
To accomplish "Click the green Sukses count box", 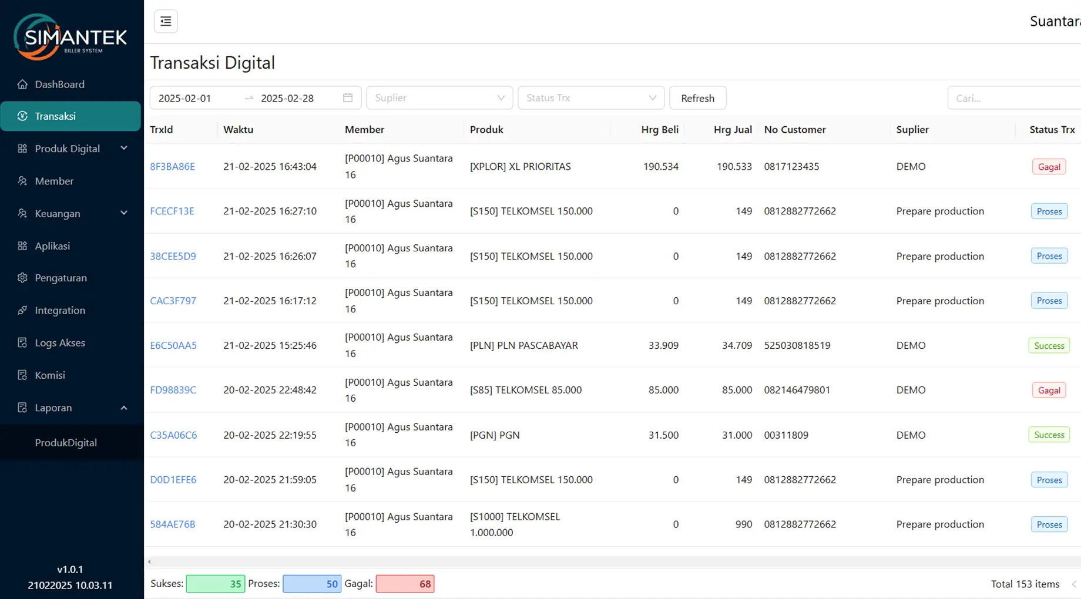I will point(215,584).
